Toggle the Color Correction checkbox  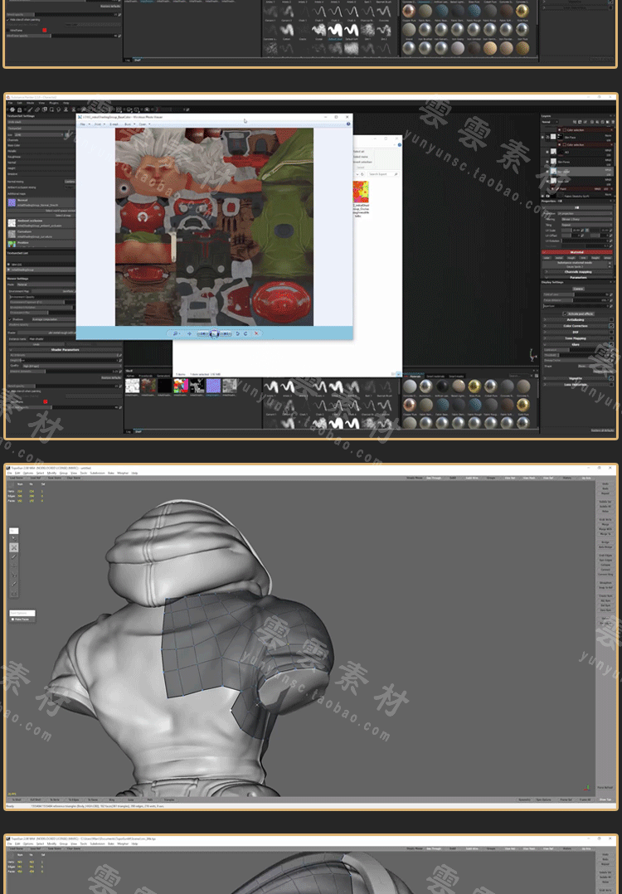pyautogui.click(x=611, y=326)
